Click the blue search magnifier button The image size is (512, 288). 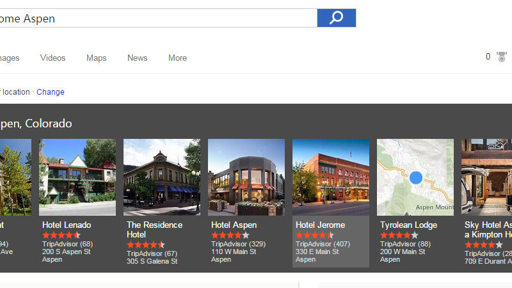[336, 18]
